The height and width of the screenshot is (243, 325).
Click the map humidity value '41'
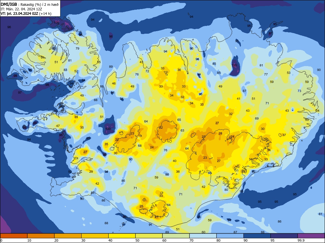[x=239, y=99]
